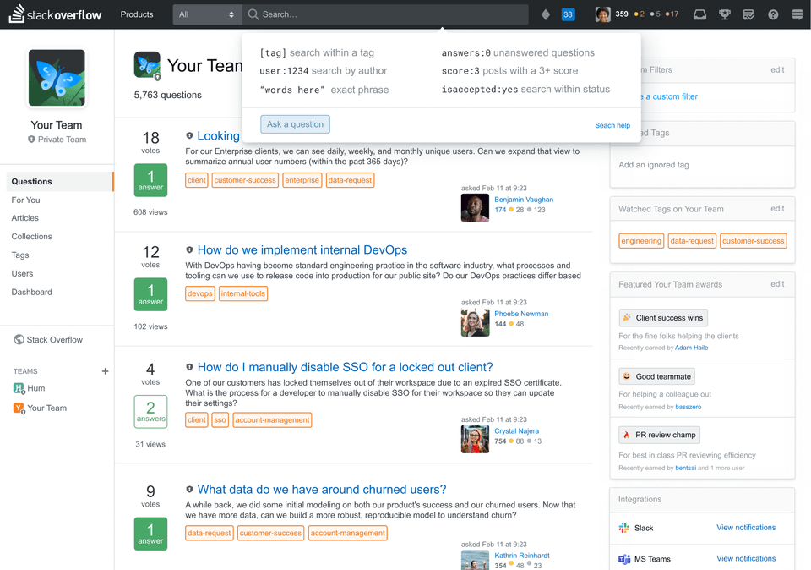Screen dimensions: 811x570
Task: Switch to the Articles section
Action: 24,217
